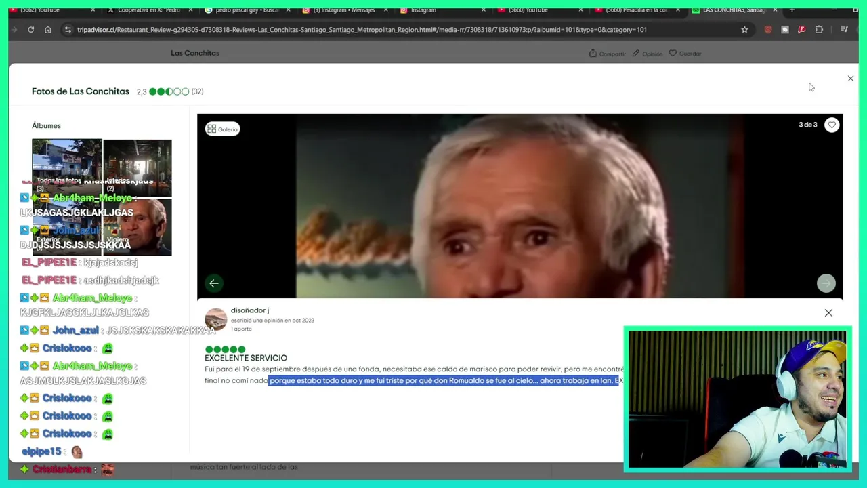Click the red extension icon in toolbar
The width and height of the screenshot is (867, 488).
(x=767, y=30)
